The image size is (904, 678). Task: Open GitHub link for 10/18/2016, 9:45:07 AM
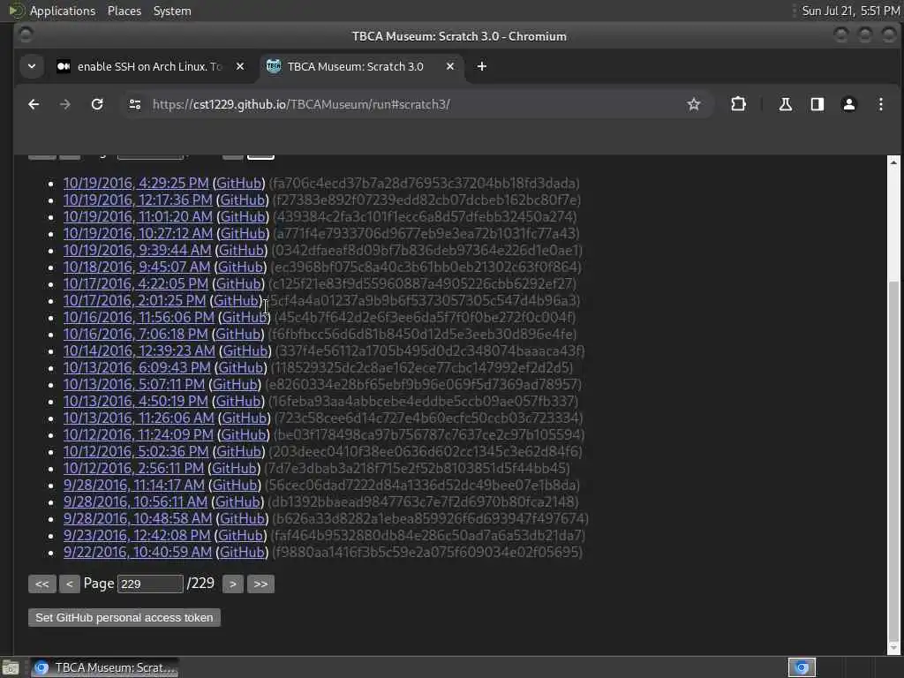(x=240, y=267)
